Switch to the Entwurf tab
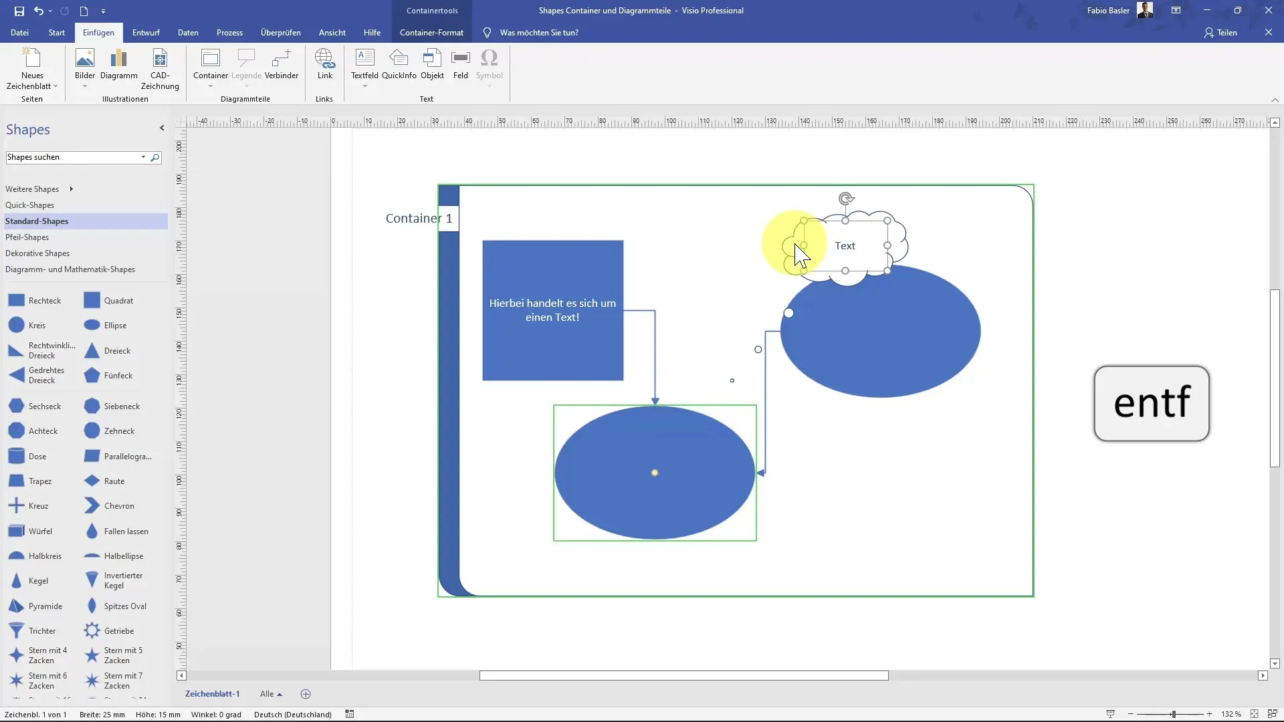The image size is (1284, 722). tap(146, 32)
